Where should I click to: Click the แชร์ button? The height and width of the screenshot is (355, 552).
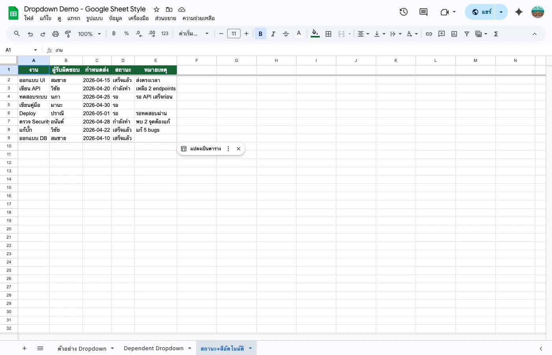(x=486, y=12)
